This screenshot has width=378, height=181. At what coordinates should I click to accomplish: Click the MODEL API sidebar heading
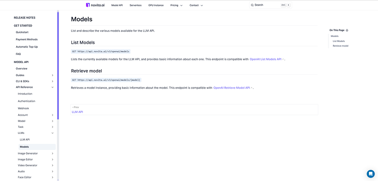point(21,62)
